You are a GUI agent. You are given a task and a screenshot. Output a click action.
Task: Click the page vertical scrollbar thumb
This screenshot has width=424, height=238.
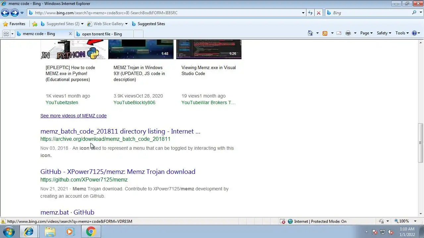click(421, 143)
